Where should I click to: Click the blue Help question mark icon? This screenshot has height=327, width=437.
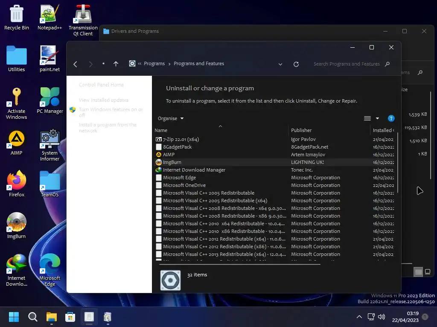(391, 118)
